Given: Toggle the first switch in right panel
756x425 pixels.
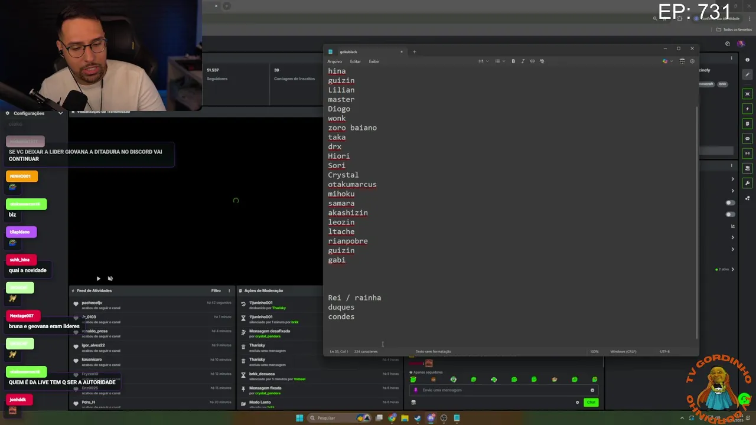Looking at the screenshot, I should [x=731, y=202].
